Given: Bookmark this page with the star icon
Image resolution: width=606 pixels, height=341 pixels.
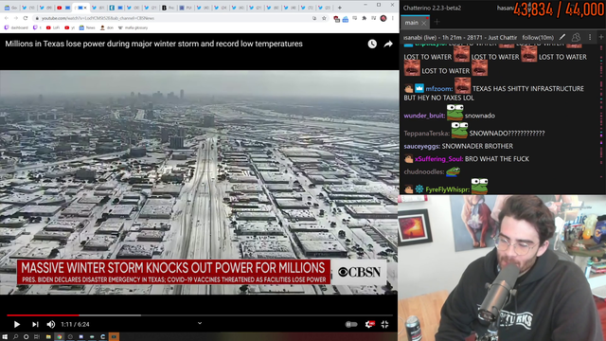Looking at the screenshot, I should tap(324, 18).
